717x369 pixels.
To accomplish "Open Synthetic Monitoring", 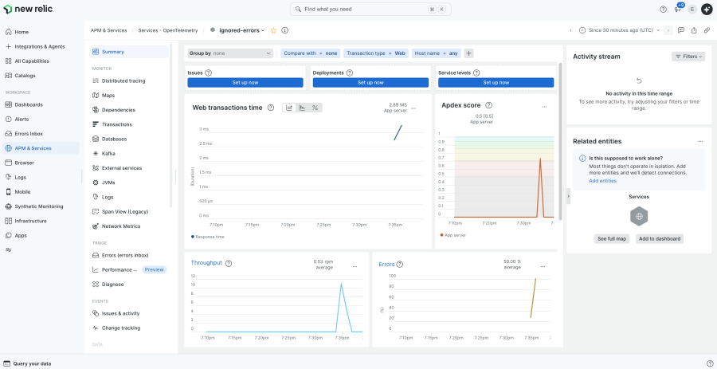I will pyautogui.click(x=39, y=206).
